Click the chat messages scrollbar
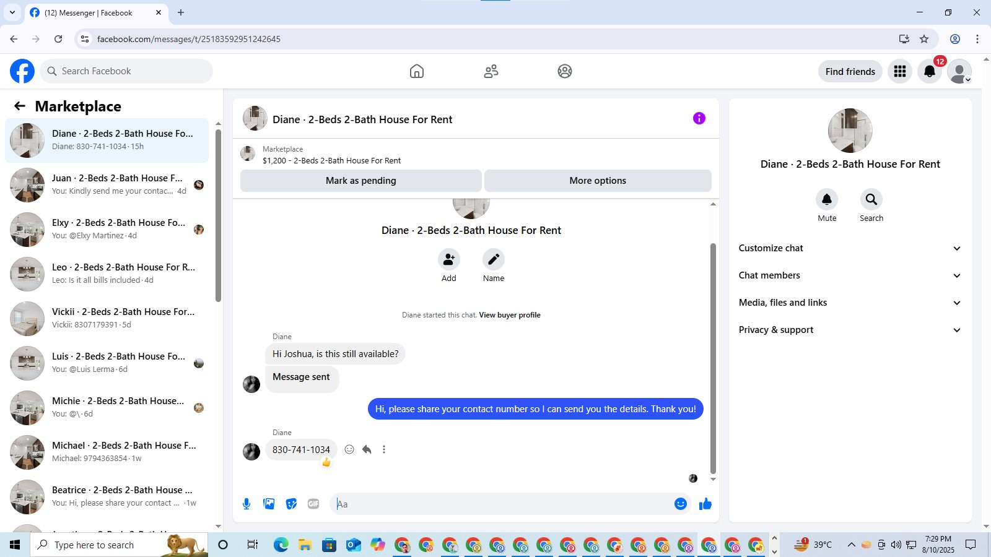 [713, 358]
